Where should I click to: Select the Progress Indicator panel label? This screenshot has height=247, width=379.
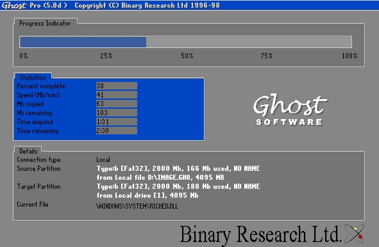pyautogui.click(x=45, y=24)
